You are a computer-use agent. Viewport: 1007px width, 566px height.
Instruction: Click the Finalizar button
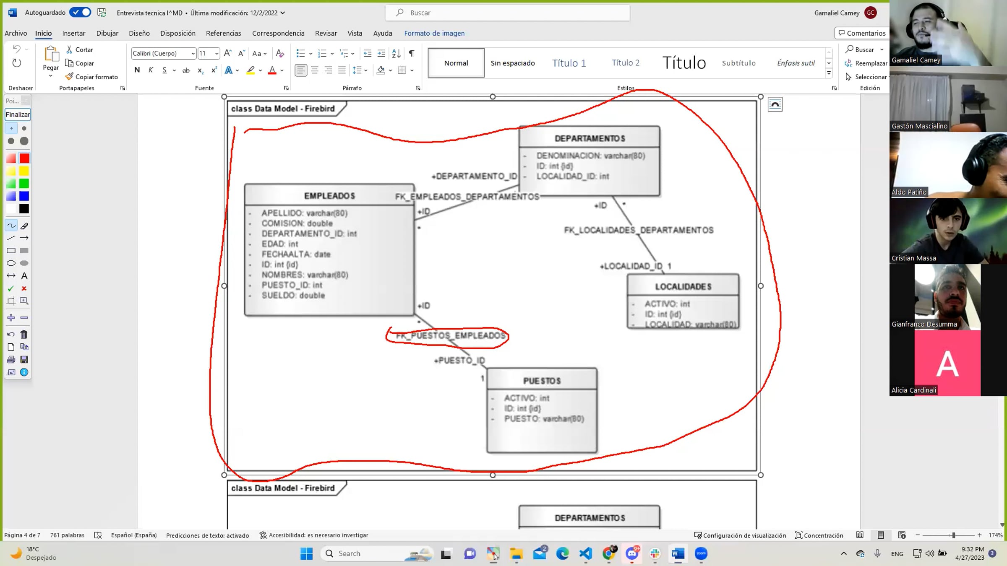point(18,114)
